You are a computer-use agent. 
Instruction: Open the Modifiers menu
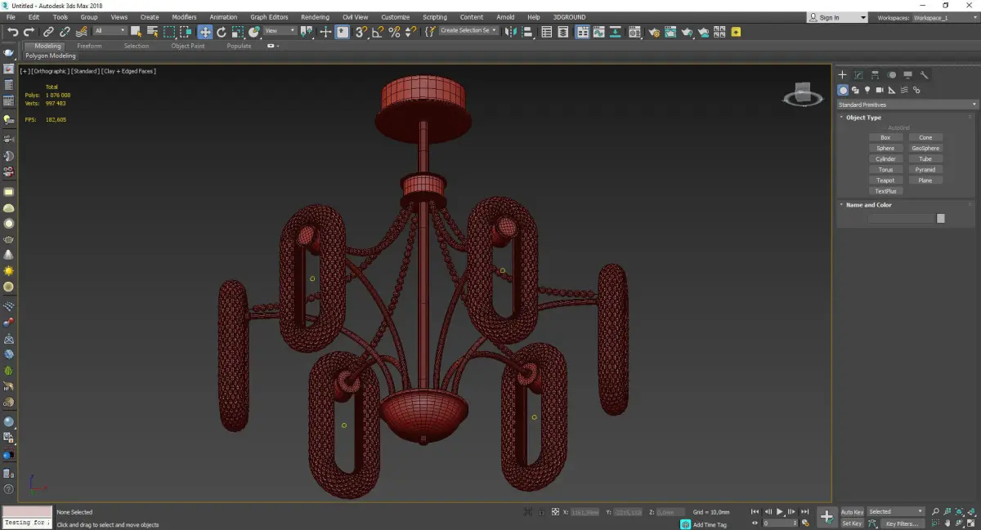click(184, 17)
